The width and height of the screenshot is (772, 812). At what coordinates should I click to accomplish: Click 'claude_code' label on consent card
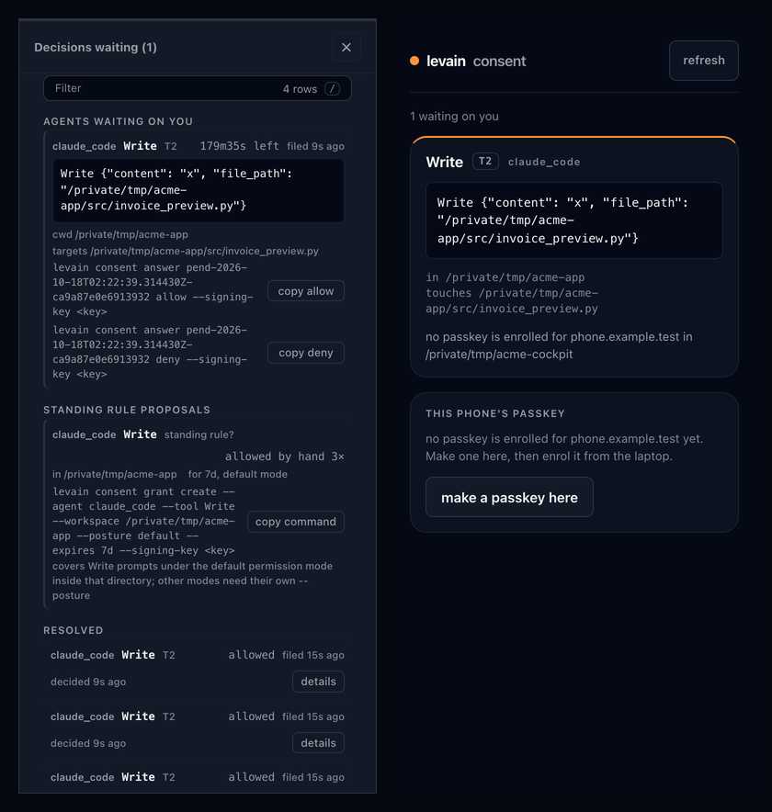coord(544,162)
